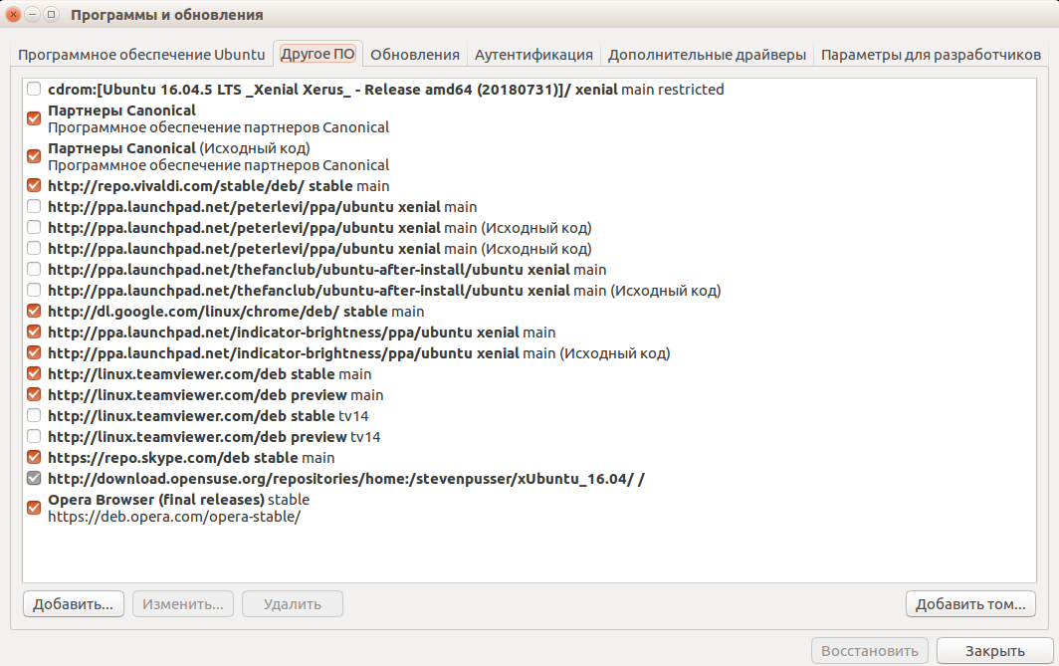Screen dimensions: 1059x666
Task: Go to Программное обеспечение Ubuntu tab
Action: (141, 55)
